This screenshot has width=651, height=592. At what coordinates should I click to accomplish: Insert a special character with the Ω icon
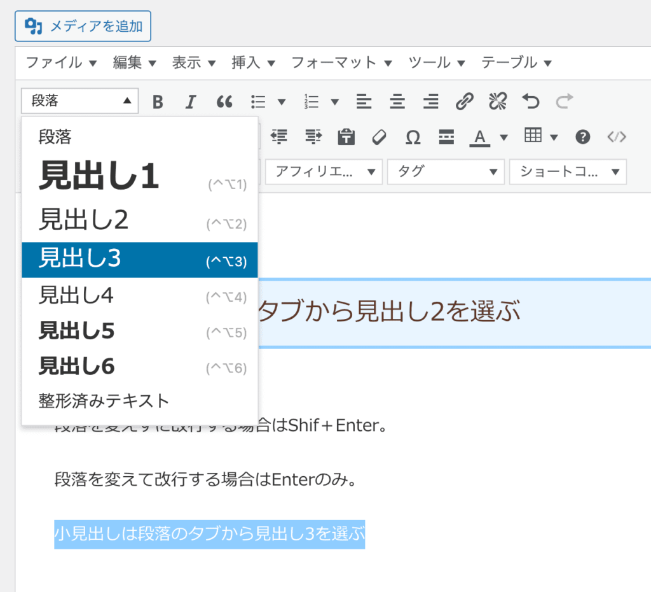pyautogui.click(x=412, y=136)
